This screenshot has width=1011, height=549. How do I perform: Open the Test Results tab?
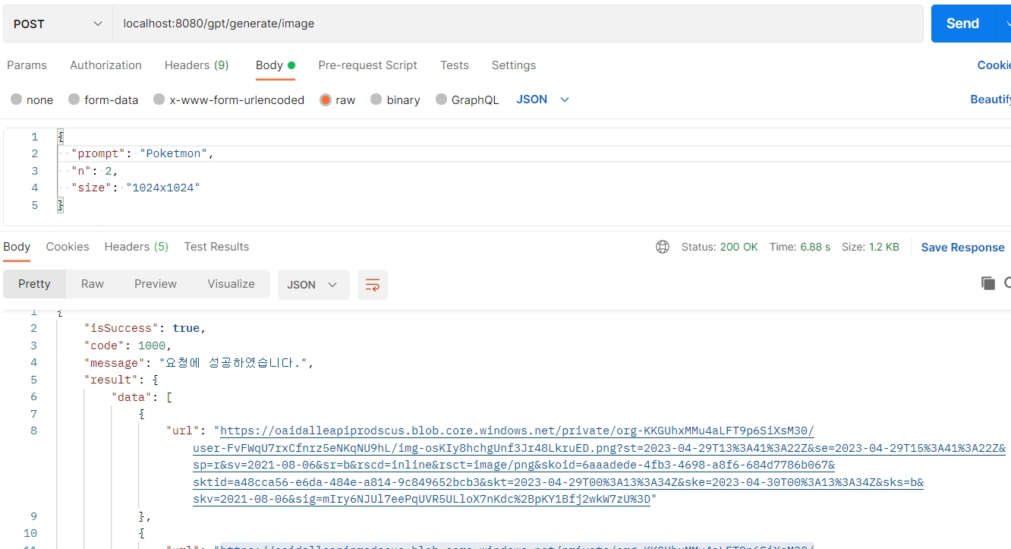pyautogui.click(x=216, y=247)
